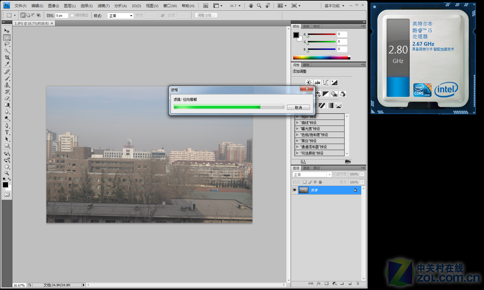484x290 pixels.
Task: Add a Curves adjustment
Action: (326, 82)
